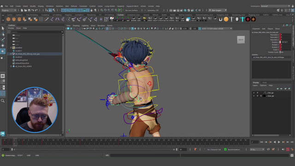Toggle the R display type of Geo_lyr
Screen dimensions: 295x166
pyautogui.click(x=261, y=96)
